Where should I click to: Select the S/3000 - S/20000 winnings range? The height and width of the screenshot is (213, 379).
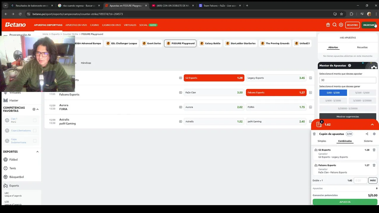pos(362,101)
